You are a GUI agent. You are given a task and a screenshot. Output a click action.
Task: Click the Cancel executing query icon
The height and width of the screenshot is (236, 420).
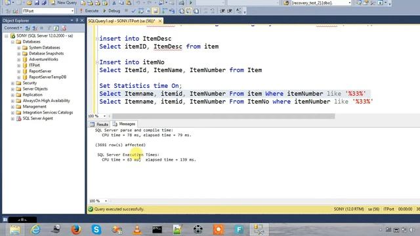[x=126, y=11]
